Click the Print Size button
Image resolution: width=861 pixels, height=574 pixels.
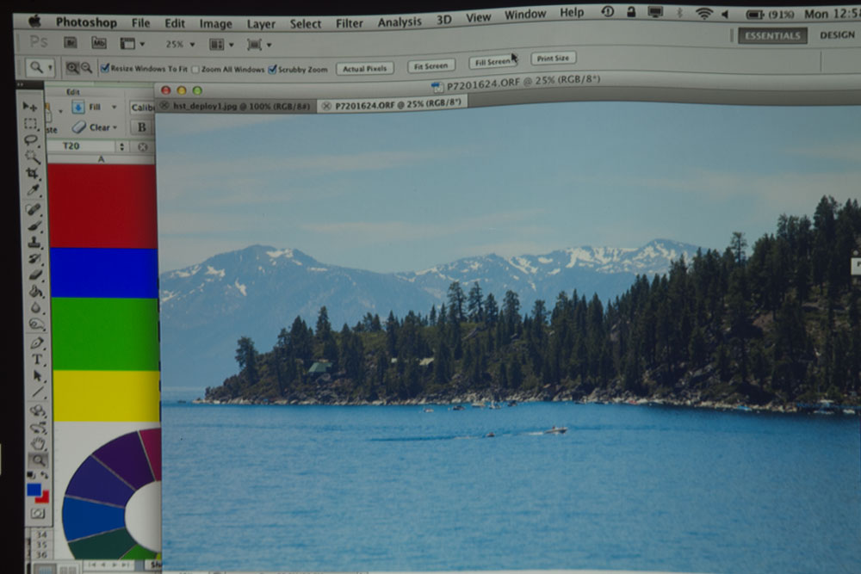pos(553,59)
